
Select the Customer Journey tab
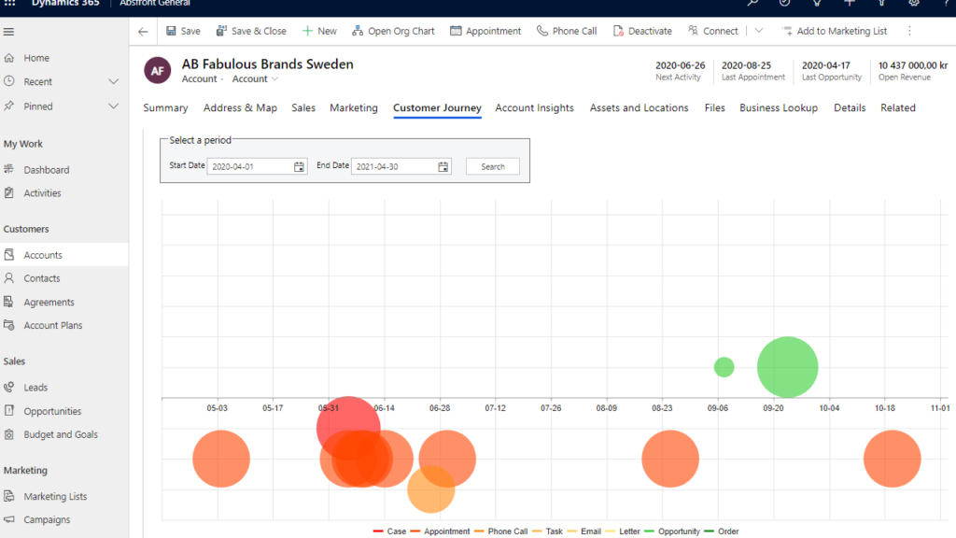(x=437, y=108)
